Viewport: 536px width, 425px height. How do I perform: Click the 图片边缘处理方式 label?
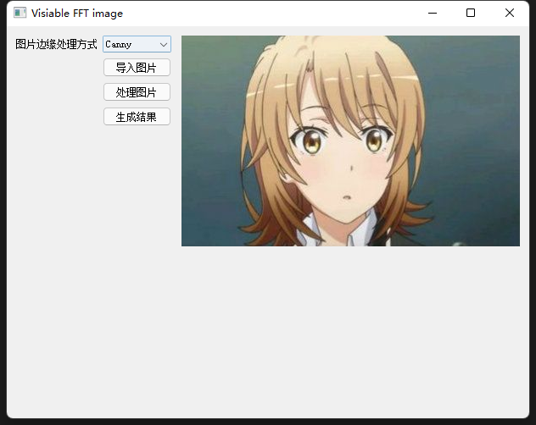point(57,44)
